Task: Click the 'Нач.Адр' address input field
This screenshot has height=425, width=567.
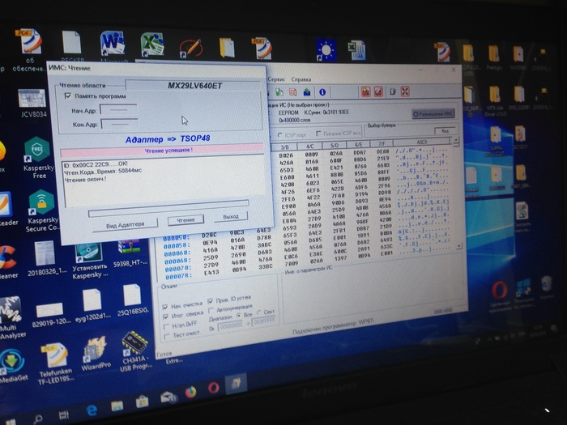Action: pos(118,109)
